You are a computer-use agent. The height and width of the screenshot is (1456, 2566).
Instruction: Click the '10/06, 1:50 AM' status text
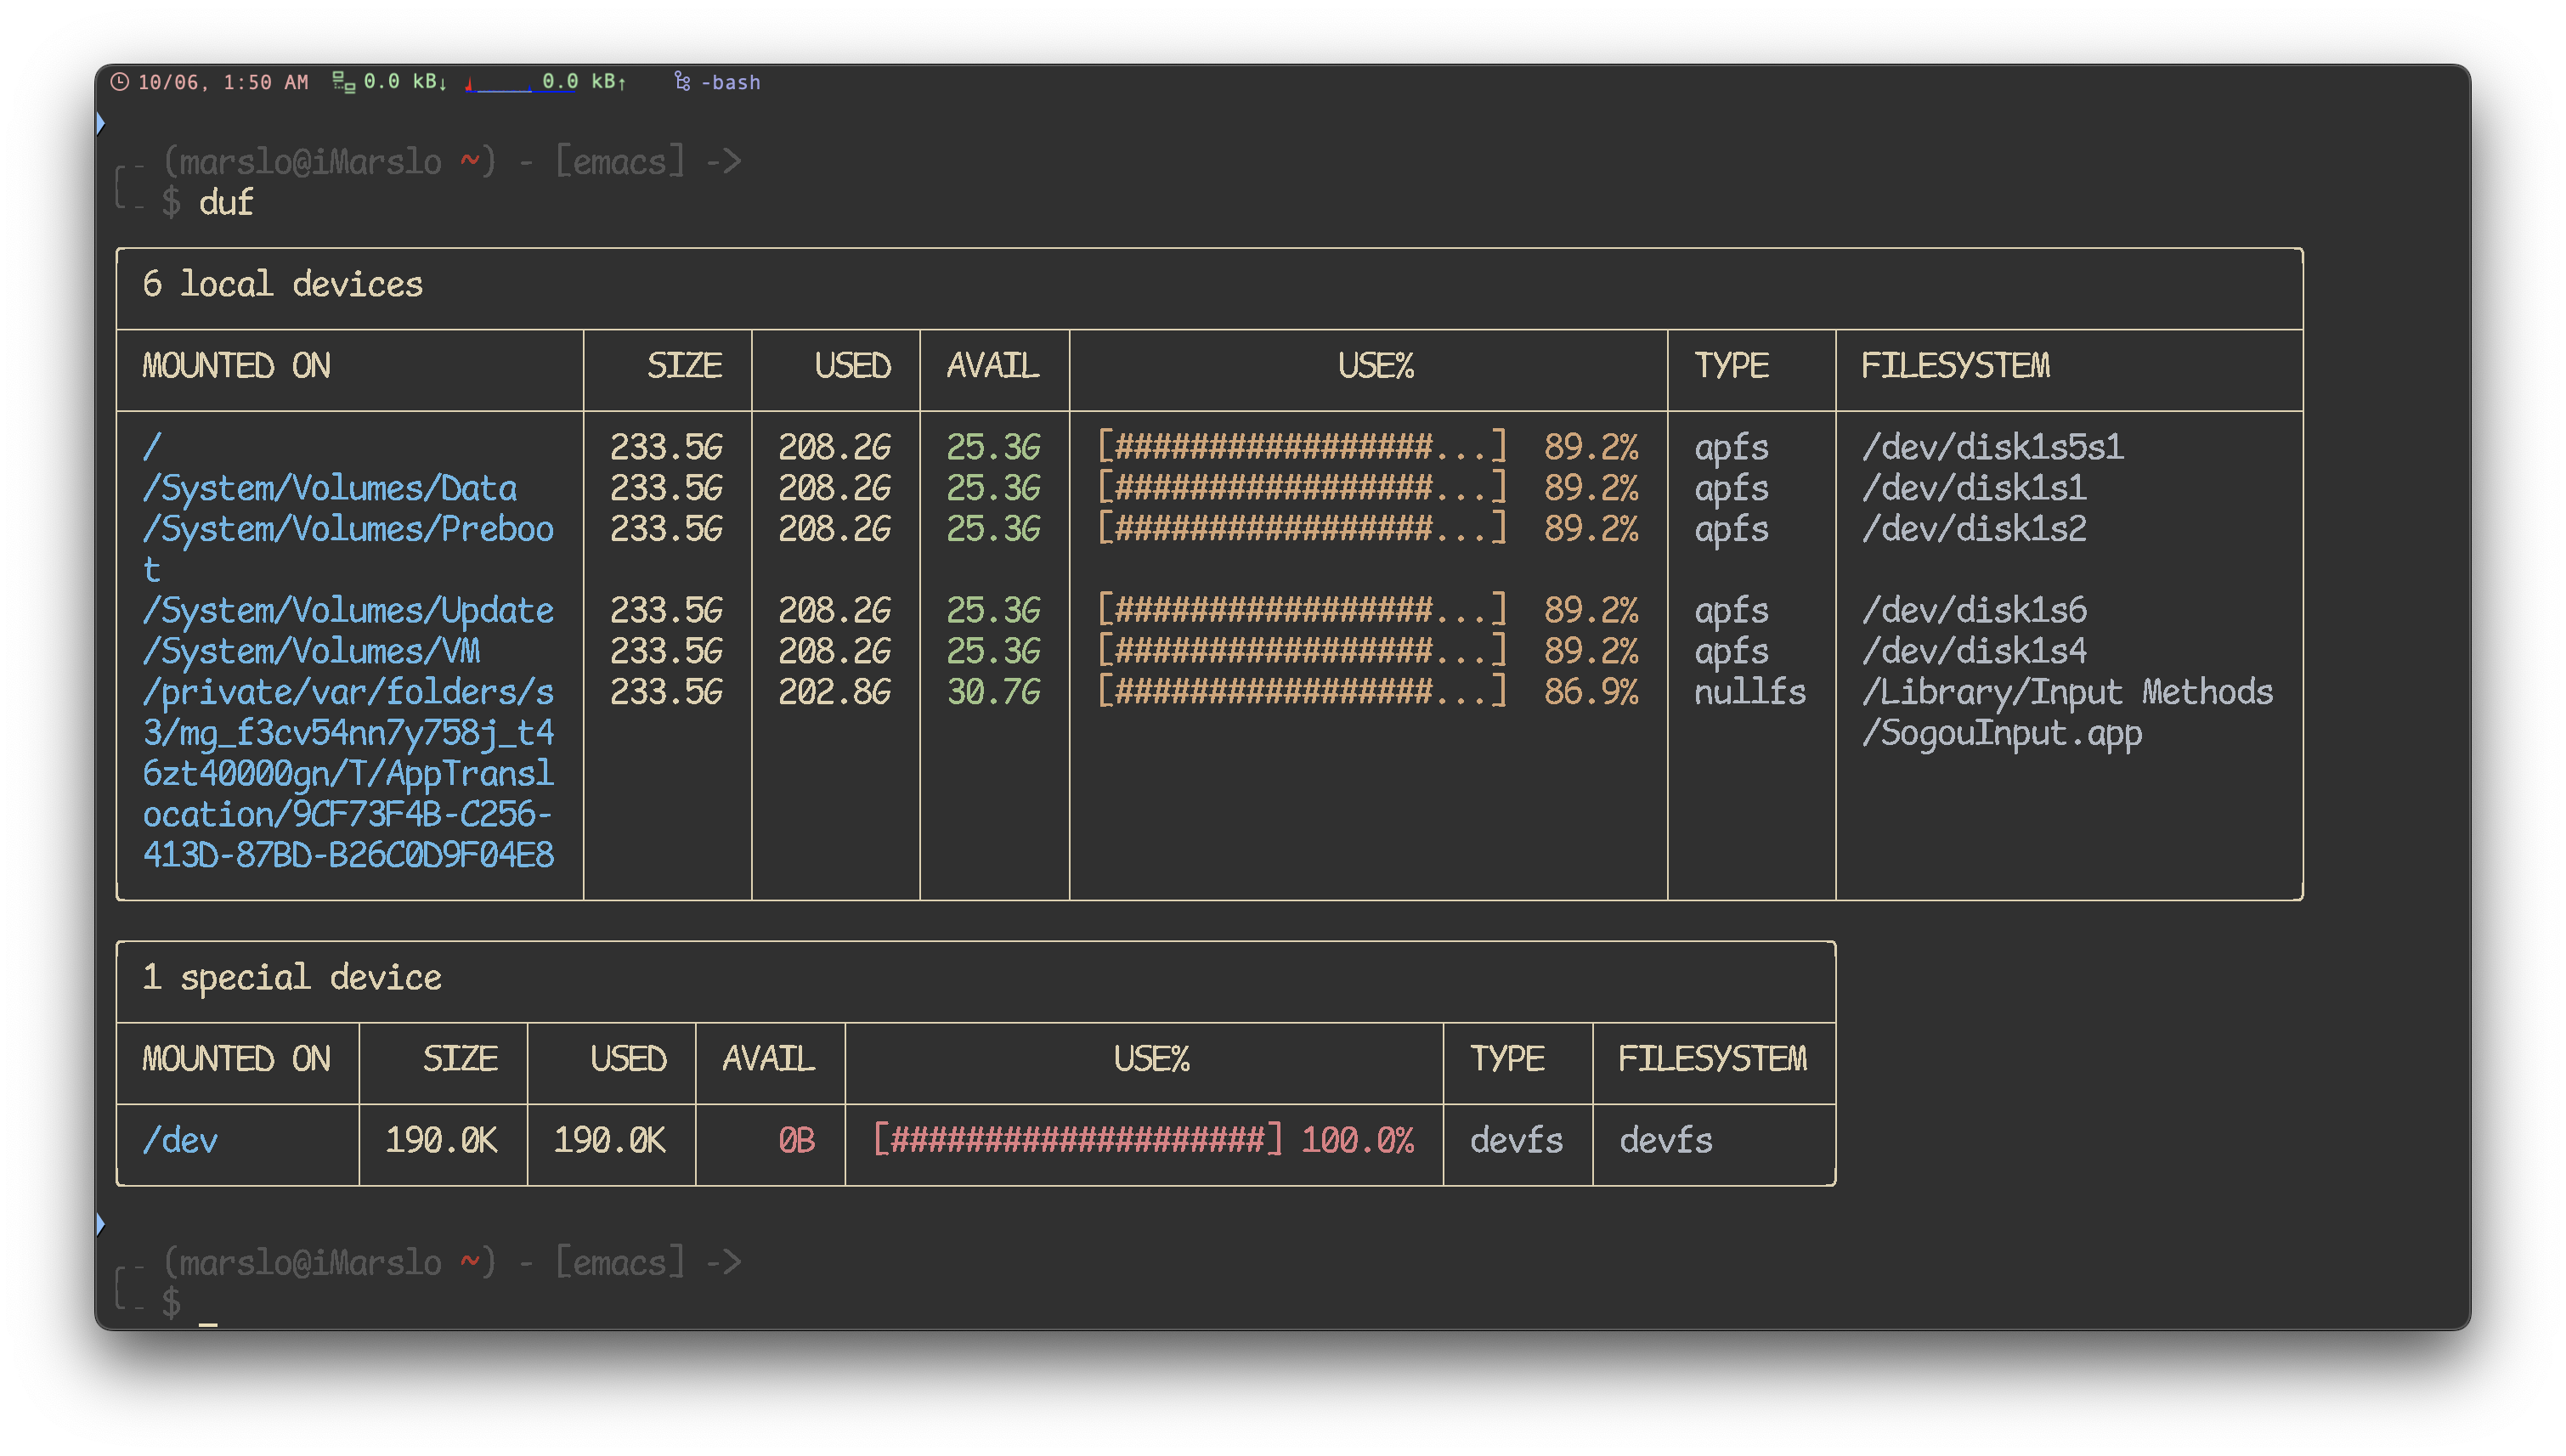(x=223, y=82)
